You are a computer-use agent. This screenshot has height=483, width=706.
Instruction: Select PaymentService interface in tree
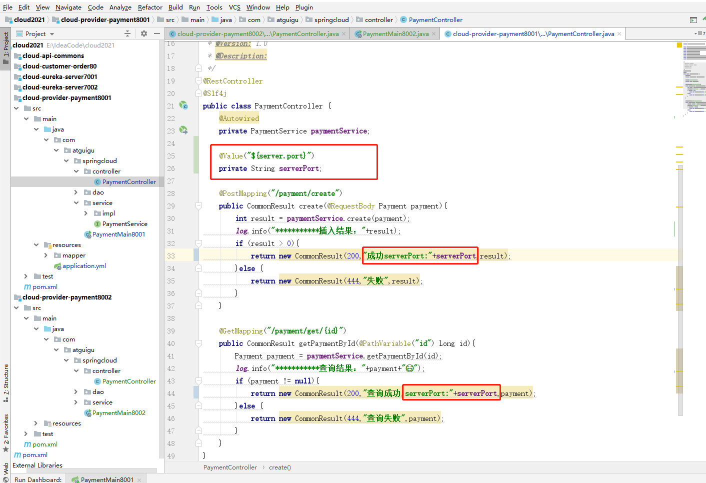click(124, 223)
